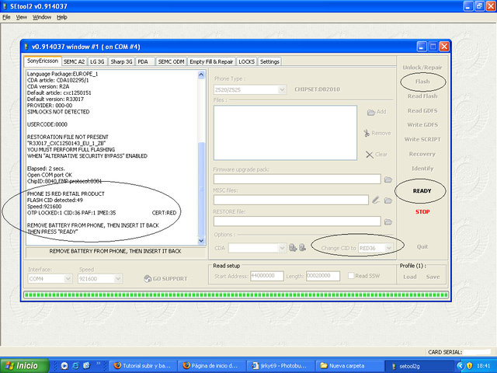Expand hidden tray icons arrow
Screen dimensions: 497x373
coord(461,366)
